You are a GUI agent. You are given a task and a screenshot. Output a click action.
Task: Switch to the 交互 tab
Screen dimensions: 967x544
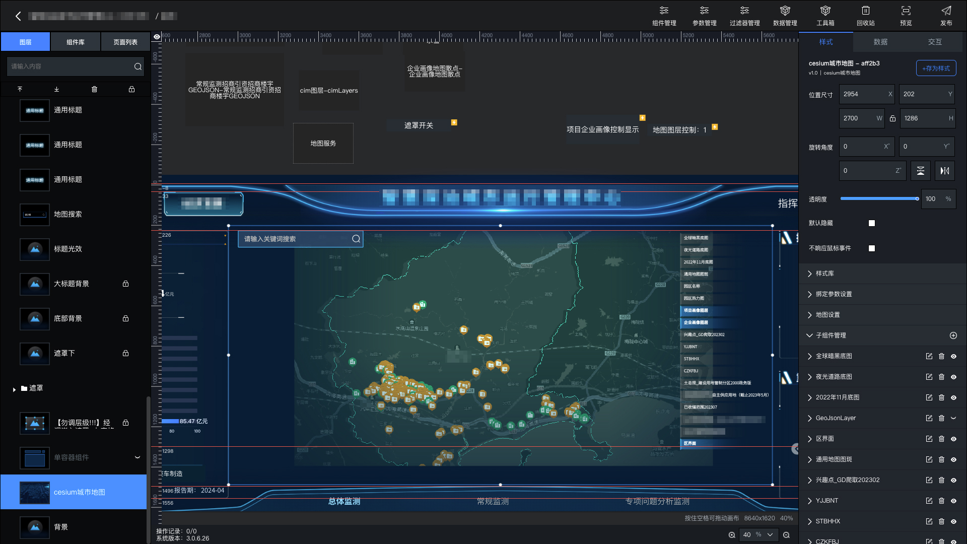(935, 42)
